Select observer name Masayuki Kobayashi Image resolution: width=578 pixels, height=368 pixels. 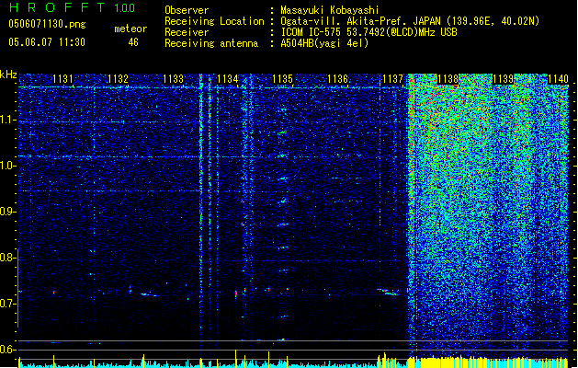tap(330, 10)
